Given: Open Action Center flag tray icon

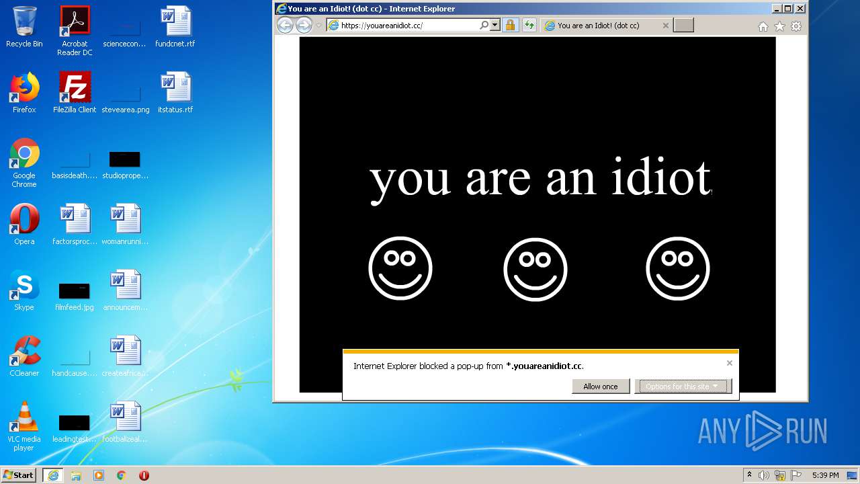Looking at the screenshot, I should click(796, 475).
